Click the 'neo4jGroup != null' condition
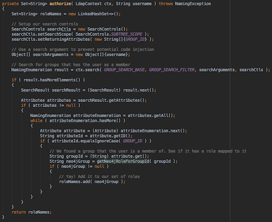272x222 pixels. 83,167
